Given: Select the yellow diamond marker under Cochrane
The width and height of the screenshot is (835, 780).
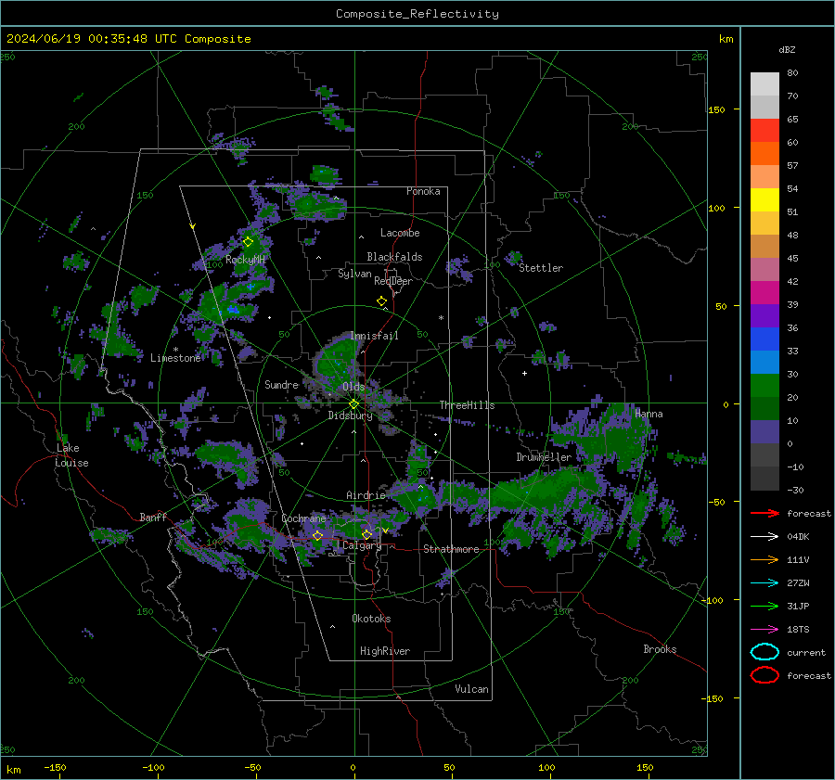Looking at the screenshot, I should tap(318, 536).
